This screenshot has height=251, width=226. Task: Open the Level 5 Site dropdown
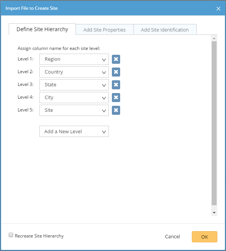(x=74, y=110)
